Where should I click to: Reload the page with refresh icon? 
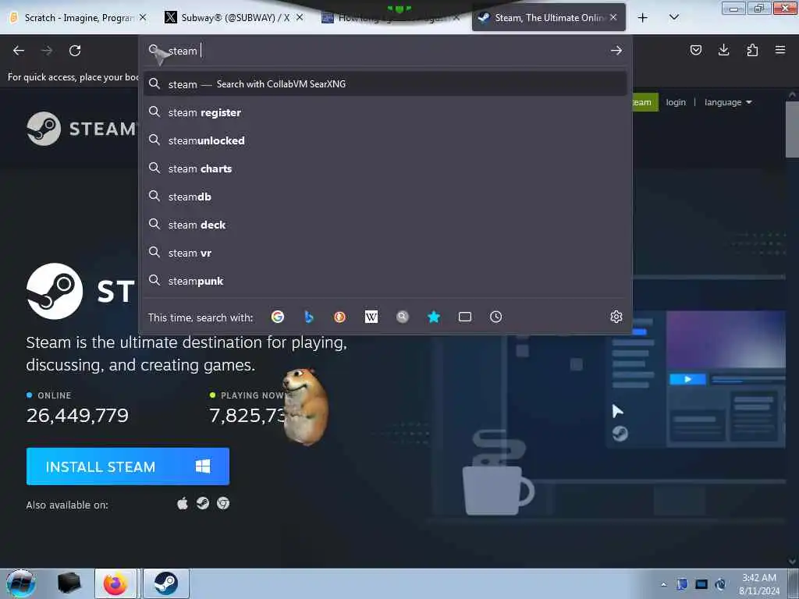click(75, 51)
